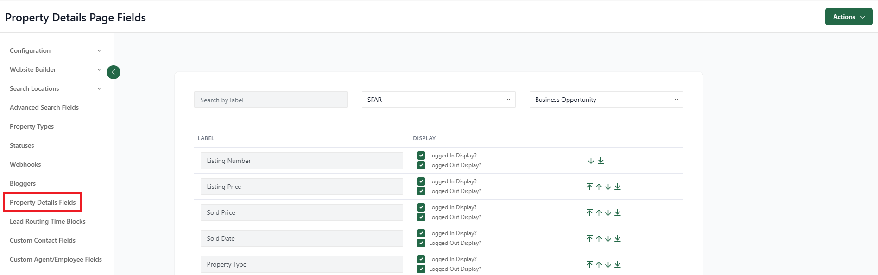Disable Logged Out Display for Sold Price
The height and width of the screenshot is (275, 878).
coord(421,217)
